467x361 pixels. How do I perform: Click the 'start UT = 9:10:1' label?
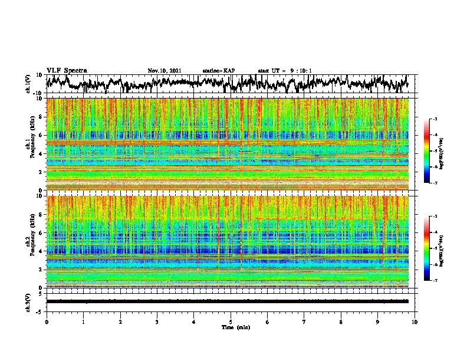285,71
